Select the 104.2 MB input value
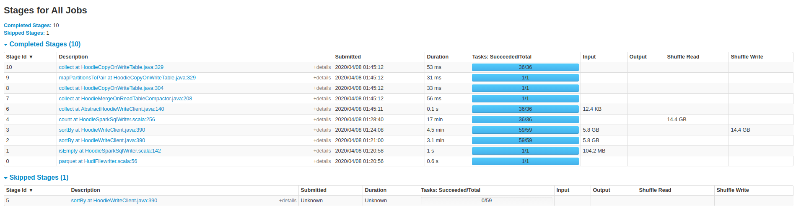Screen dimensions: 796x214 [594, 151]
